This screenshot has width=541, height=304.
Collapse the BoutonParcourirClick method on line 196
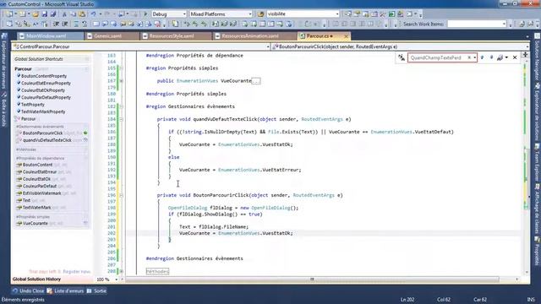122,195
